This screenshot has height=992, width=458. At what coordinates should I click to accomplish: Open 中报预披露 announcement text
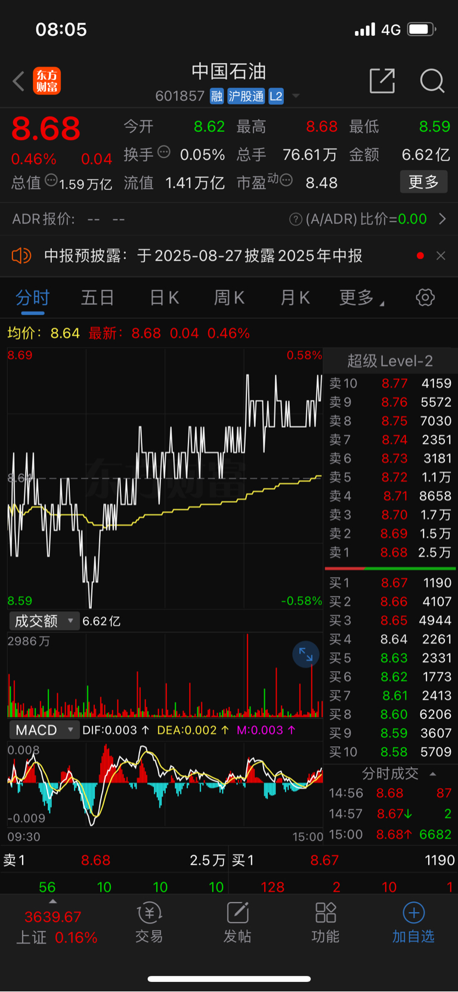click(203, 256)
